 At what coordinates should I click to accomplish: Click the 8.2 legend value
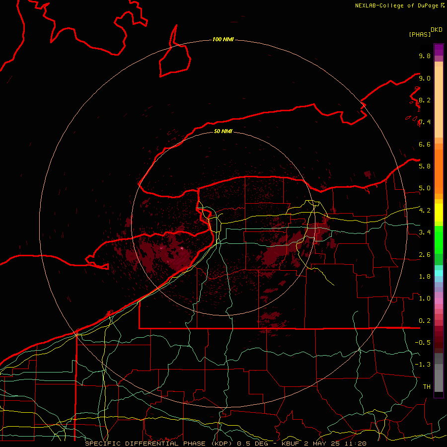point(425,100)
